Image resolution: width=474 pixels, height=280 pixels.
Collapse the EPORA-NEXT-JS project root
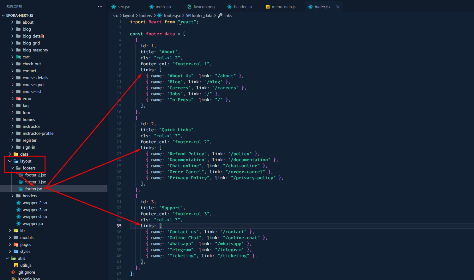coord(3,15)
